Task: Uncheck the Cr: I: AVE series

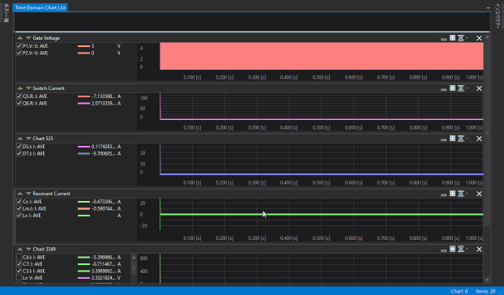Action: point(19,202)
